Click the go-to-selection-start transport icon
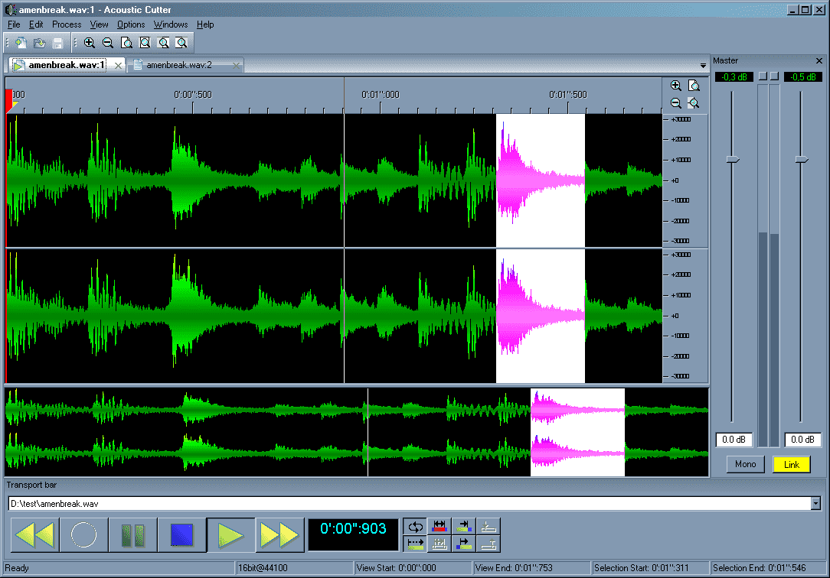 [462, 543]
